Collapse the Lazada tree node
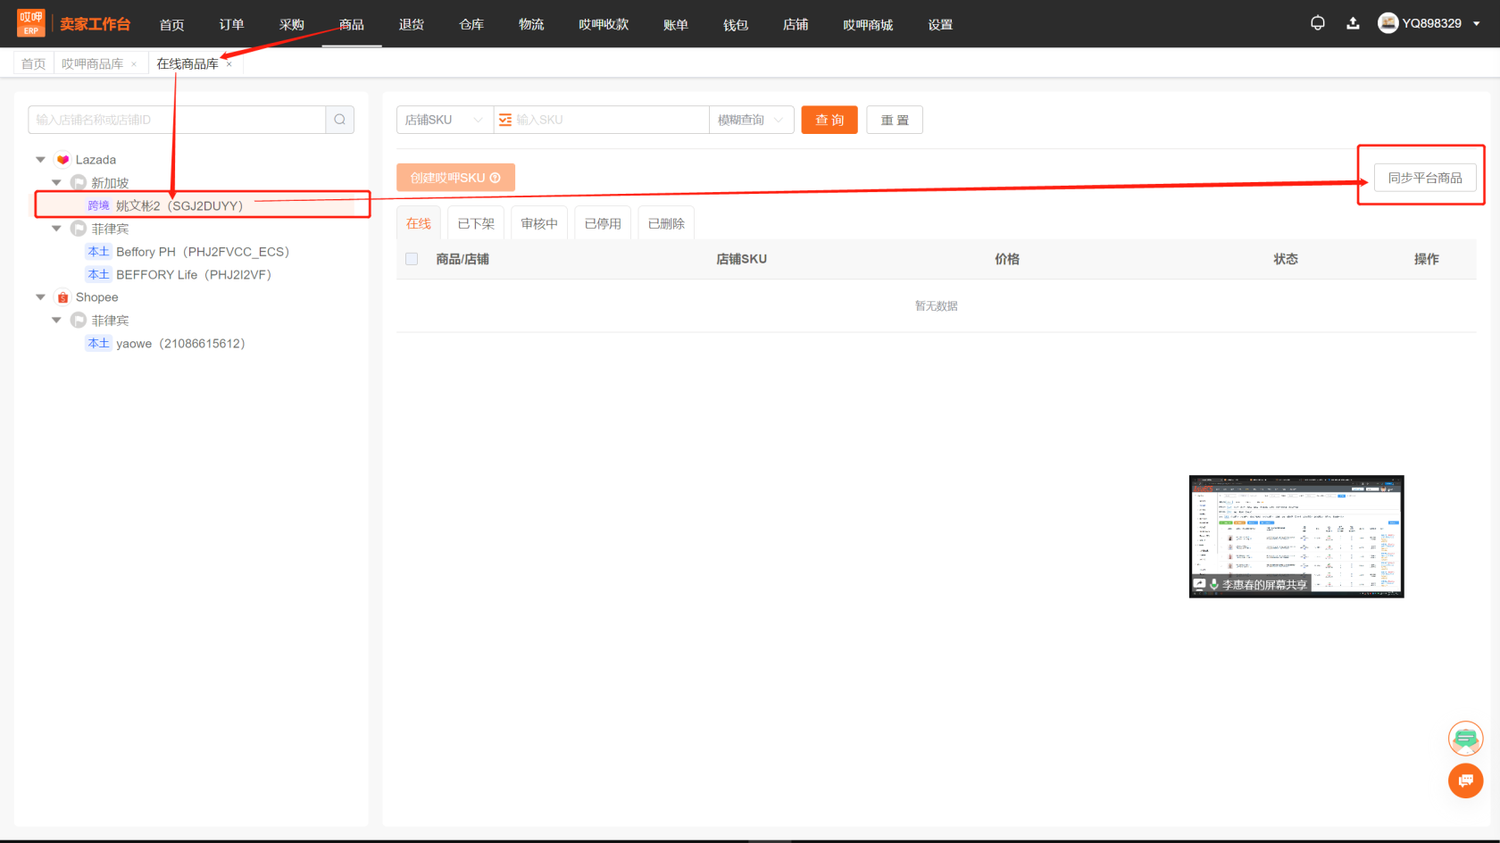1500x843 pixels. (x=40, y=160)
